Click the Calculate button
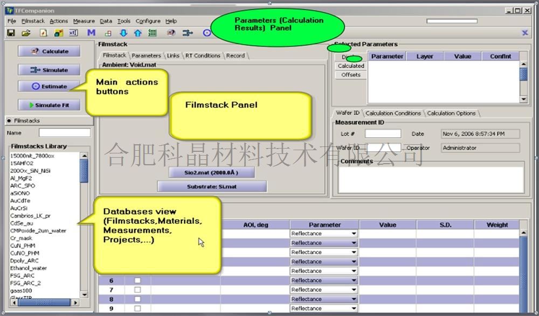The image size is (539, 316). tap(49, 51)
